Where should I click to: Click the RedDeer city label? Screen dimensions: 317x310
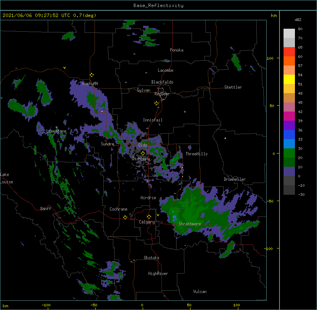pos(162,94)
